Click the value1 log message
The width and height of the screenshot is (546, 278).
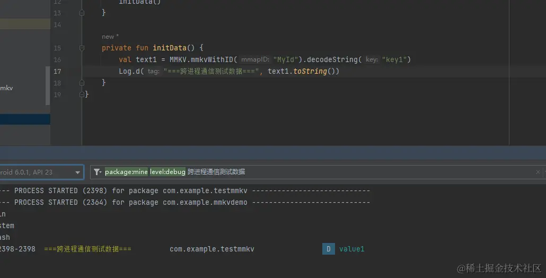351,249
